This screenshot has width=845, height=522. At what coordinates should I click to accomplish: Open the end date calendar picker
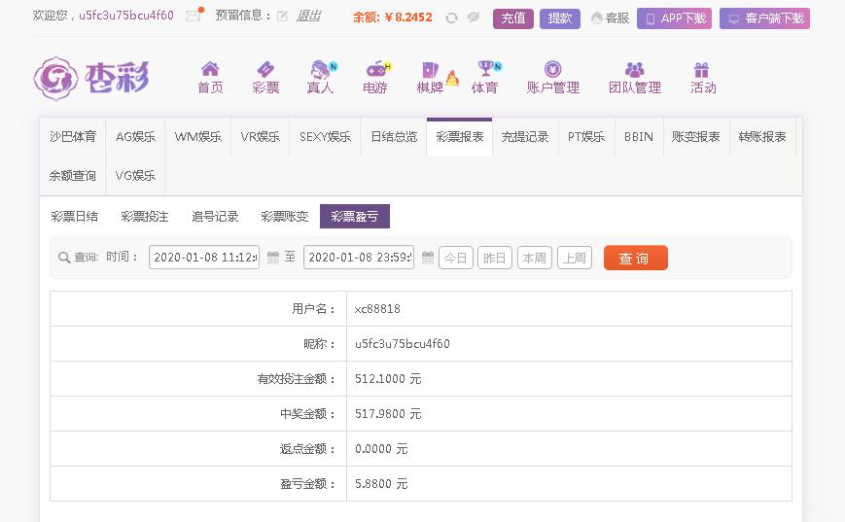point(427,258)
